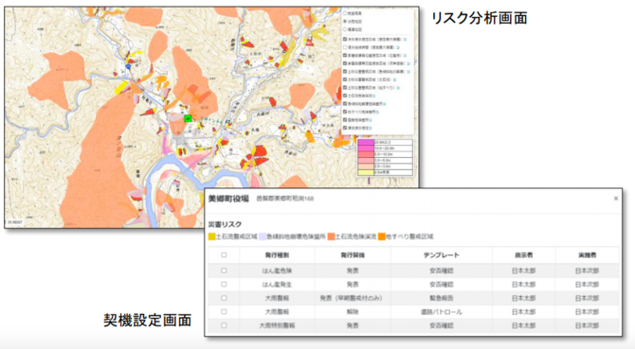Image resolution: width=635 pixels, height=349 pixels.
Task: Click the テンプレート column header
Action: (442, 255)
